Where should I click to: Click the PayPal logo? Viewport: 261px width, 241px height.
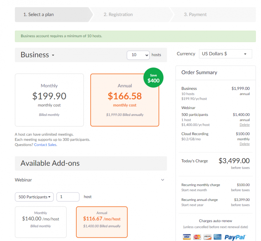[x=235, y=237]
